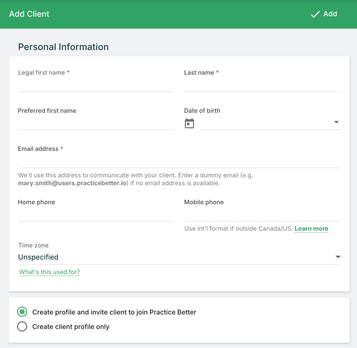This screenshot has width=357, height=348.
Task: Open the Time zone dropdown arrow
Action: pyautogui.click(x=338, y=257)
